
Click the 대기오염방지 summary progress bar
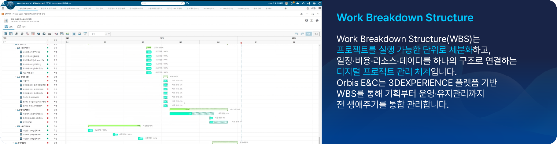(x=199, y=109)
